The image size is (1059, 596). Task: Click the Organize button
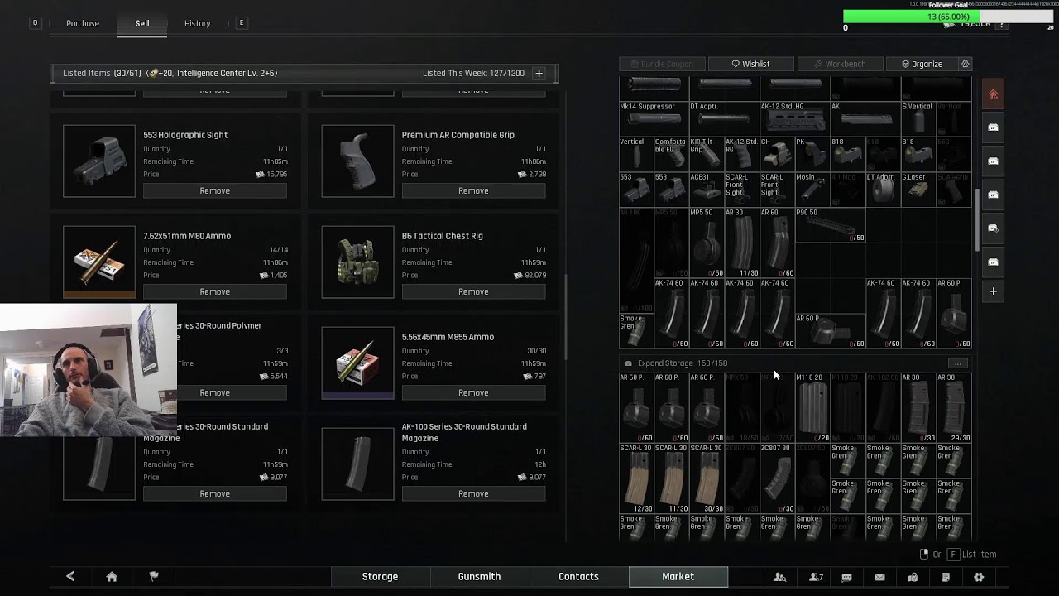922,64
